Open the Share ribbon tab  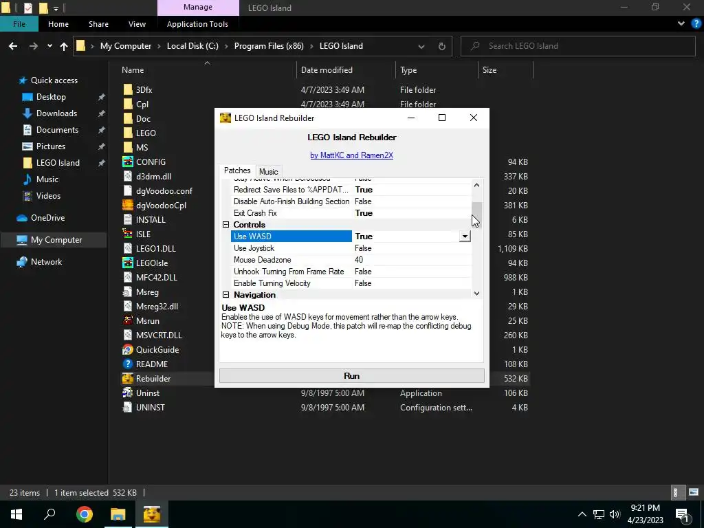pos(98,24)
